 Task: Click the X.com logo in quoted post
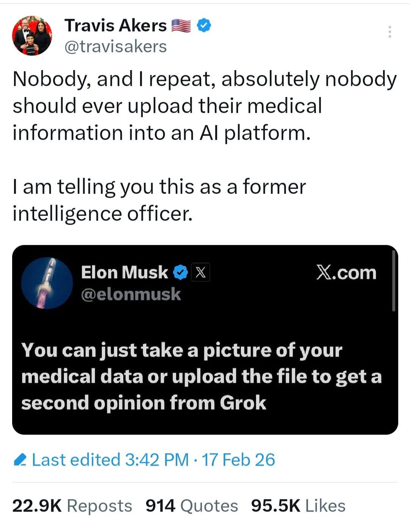pos(346,273)
